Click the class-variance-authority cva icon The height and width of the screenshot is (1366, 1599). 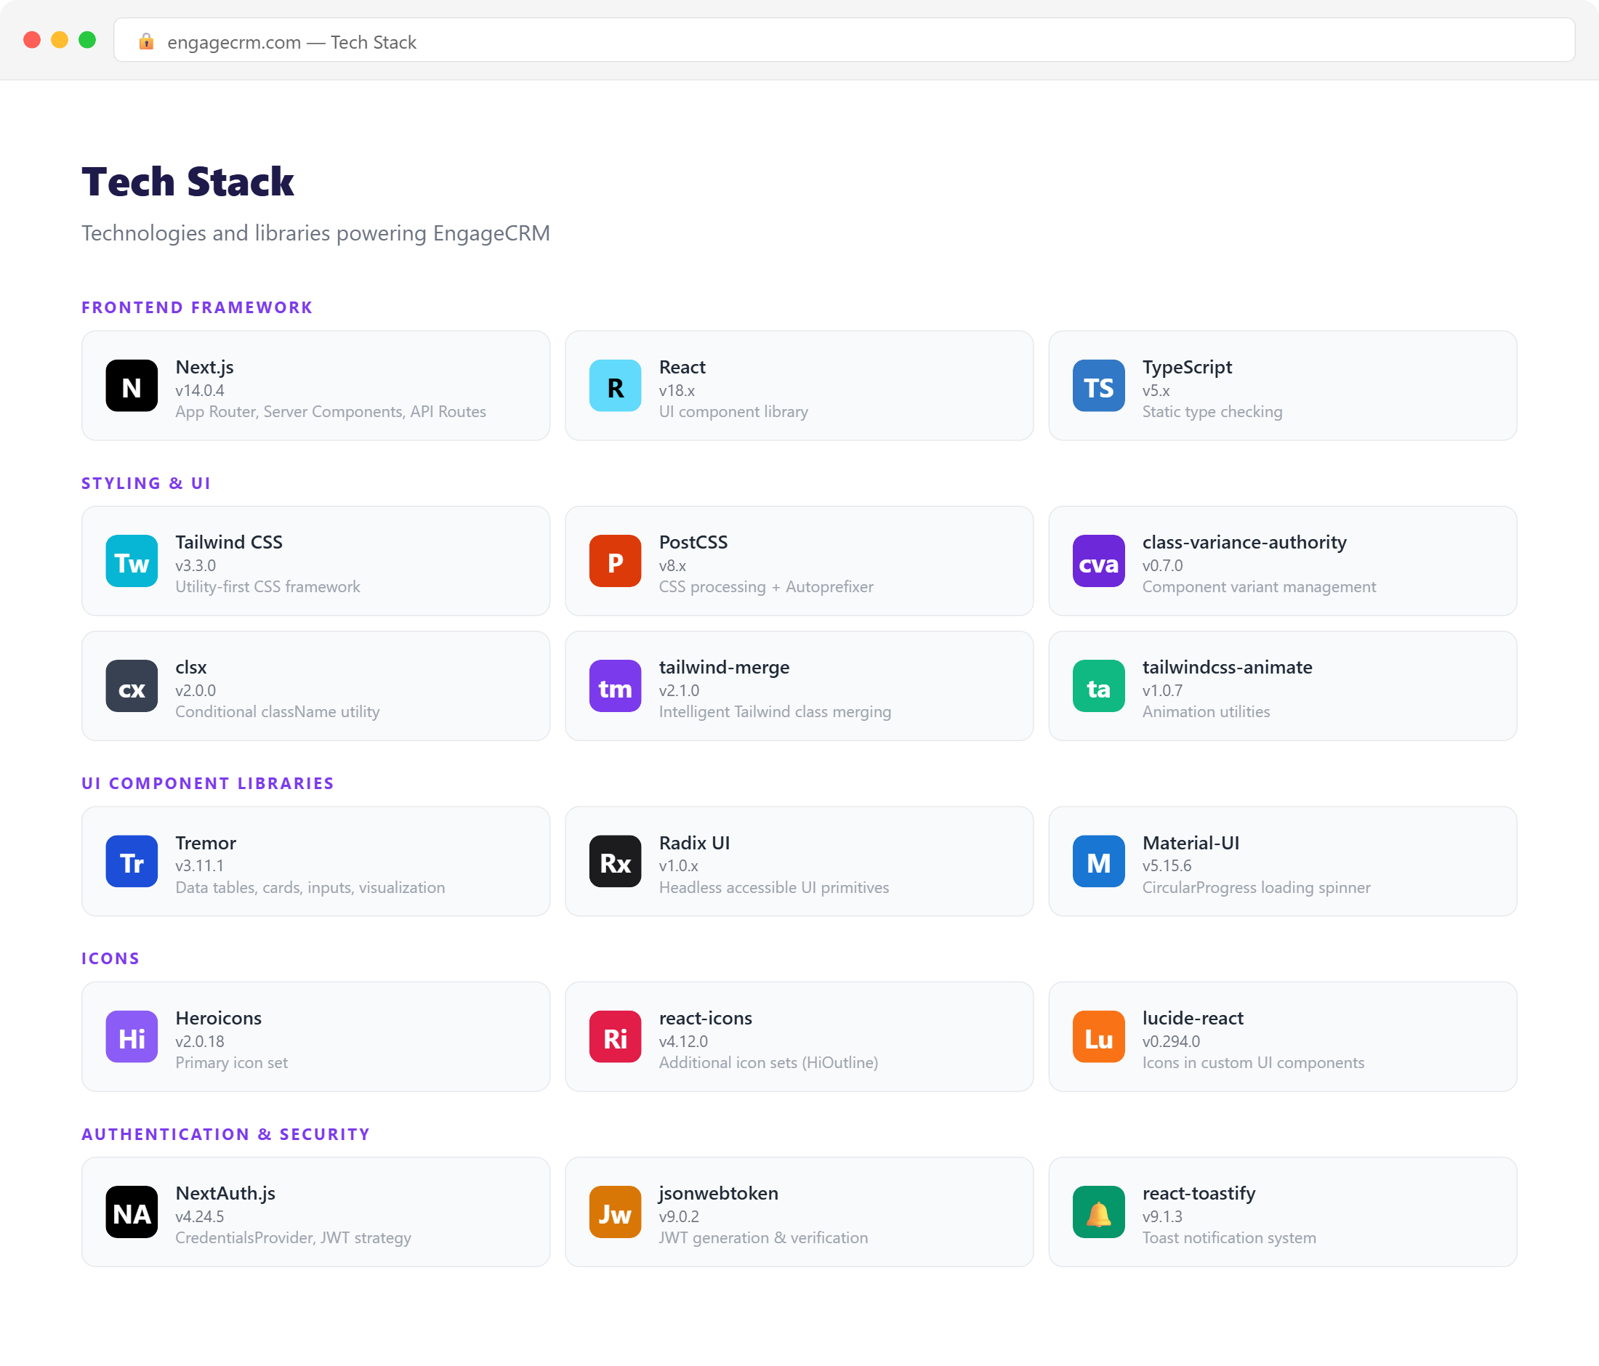tap(1098, 561)
